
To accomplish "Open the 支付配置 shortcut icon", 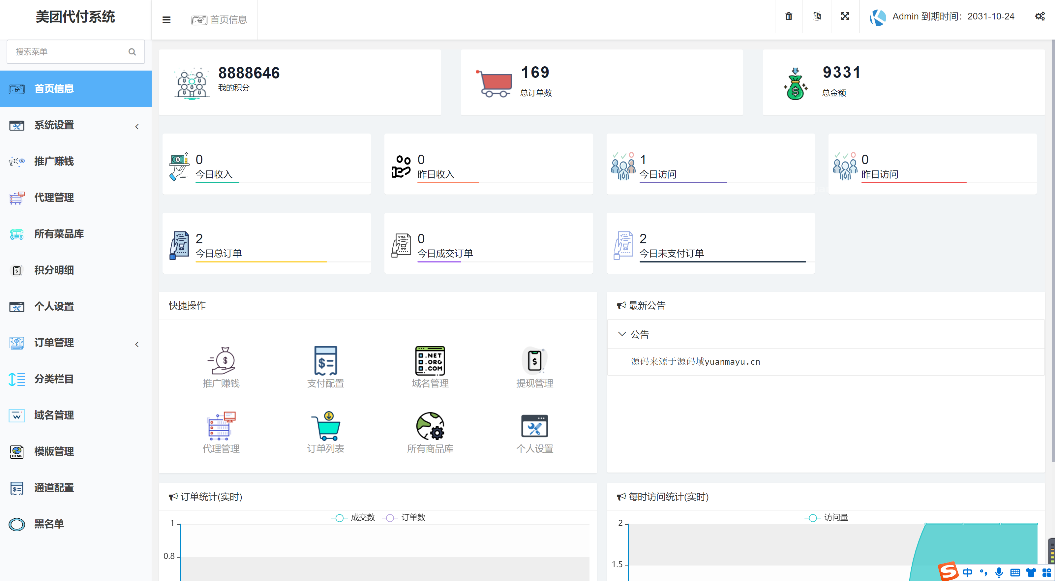I will 326,360.
